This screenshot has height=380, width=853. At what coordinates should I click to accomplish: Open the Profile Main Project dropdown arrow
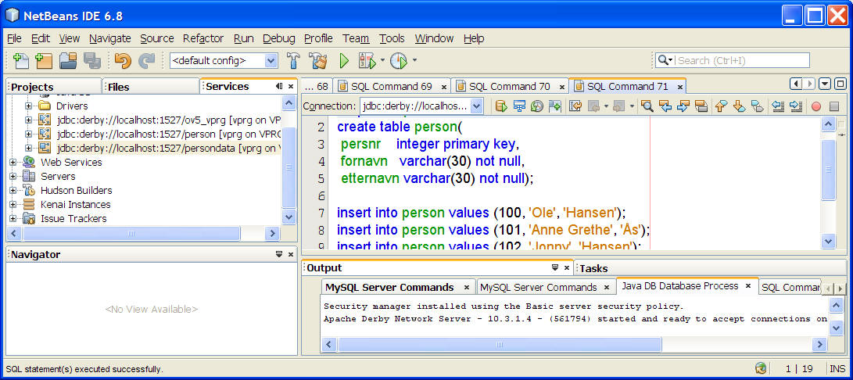pos(414,60)
